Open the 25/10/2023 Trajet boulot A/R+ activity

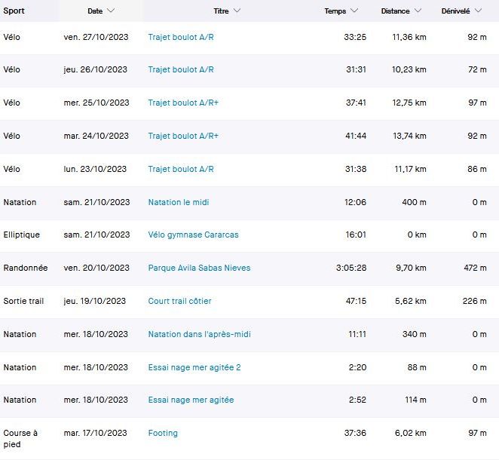(183, 103)
